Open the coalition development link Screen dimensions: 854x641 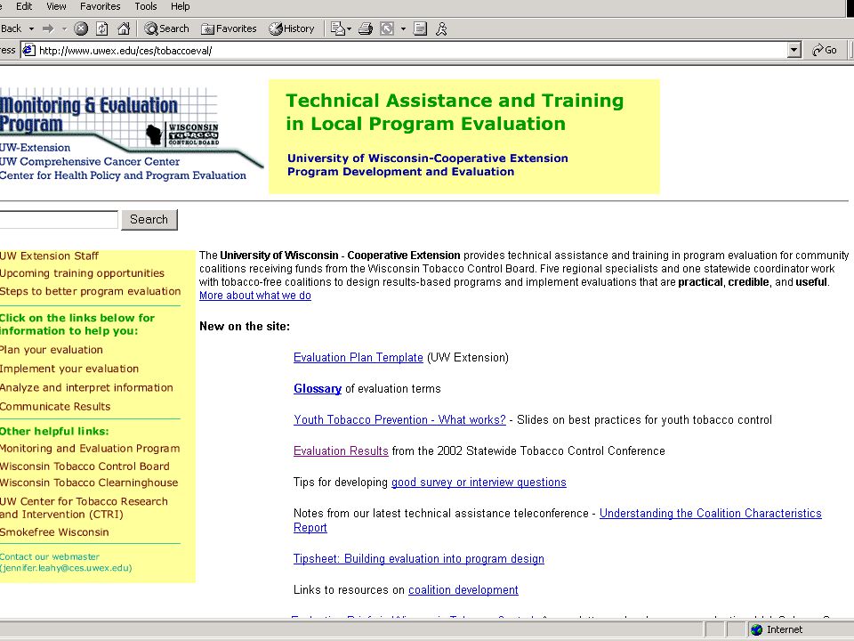pyautogui.click(x=463, y=589)
